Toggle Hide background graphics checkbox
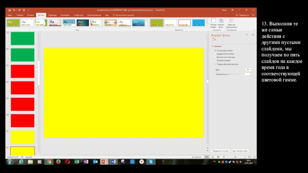Image resolution: width=308 pixels, height=173 pixels. pos(215,64)
